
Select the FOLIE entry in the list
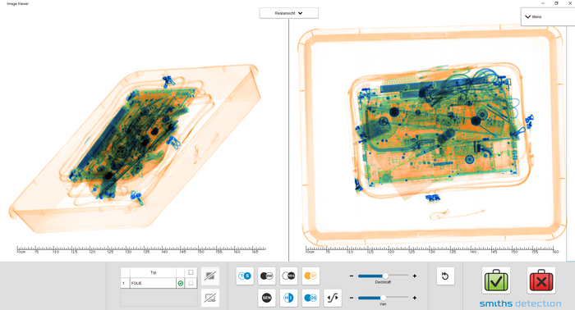153,283
